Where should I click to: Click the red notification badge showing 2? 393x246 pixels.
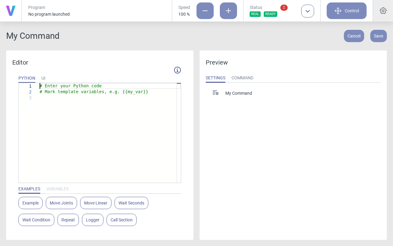coord(284,8)
